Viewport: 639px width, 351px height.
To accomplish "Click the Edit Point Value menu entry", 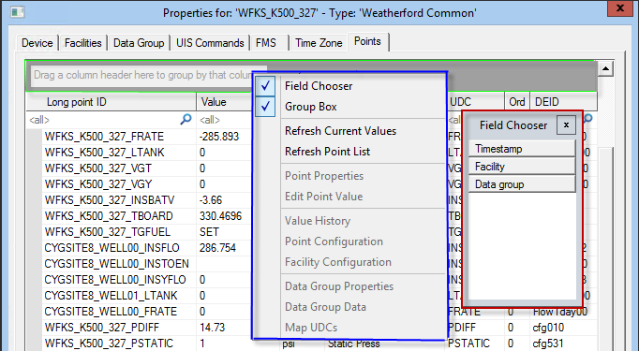I will coord(323,197).
